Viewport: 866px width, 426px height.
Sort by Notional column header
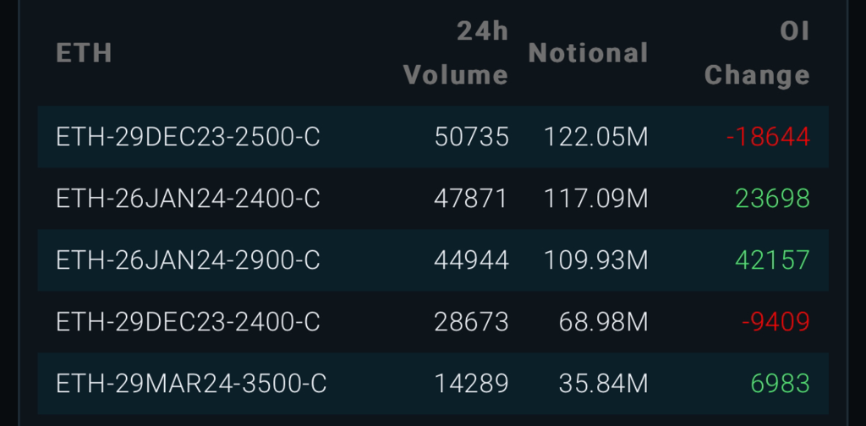[588, 53]
